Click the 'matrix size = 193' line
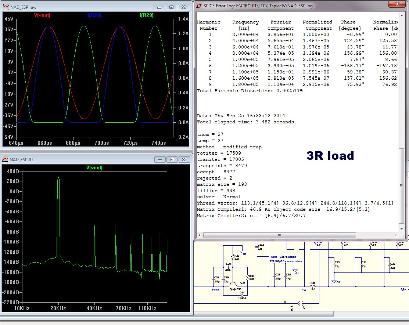 (222, 184)
